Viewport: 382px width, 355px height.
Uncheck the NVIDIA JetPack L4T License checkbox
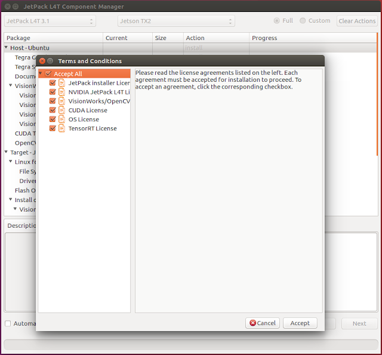click(x=53, y=92)
